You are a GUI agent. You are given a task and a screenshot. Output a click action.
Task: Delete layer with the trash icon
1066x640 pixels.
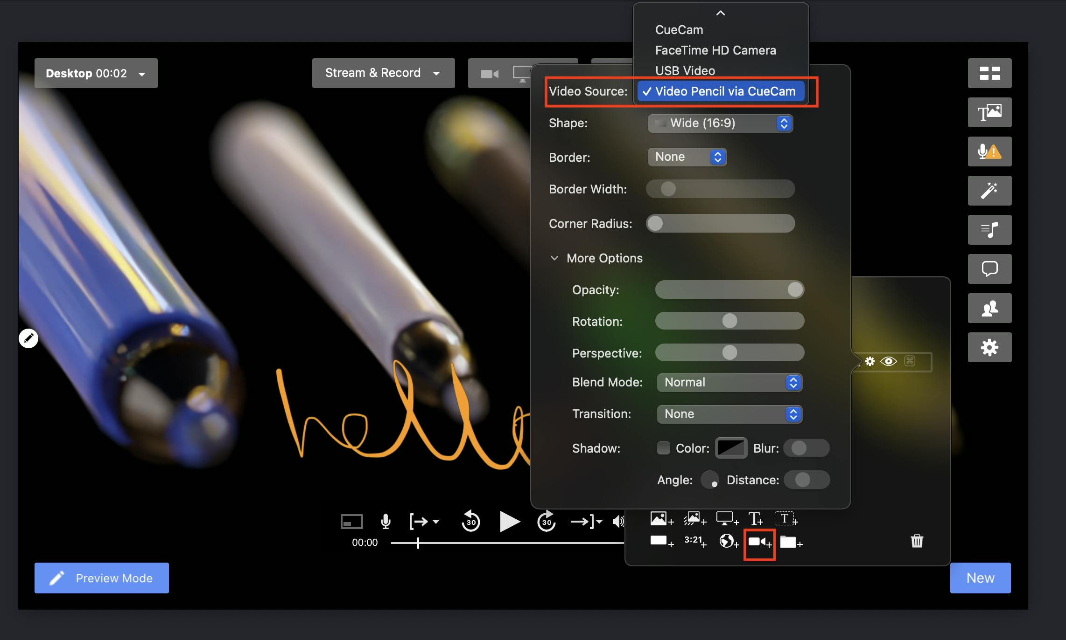point(917,541)
